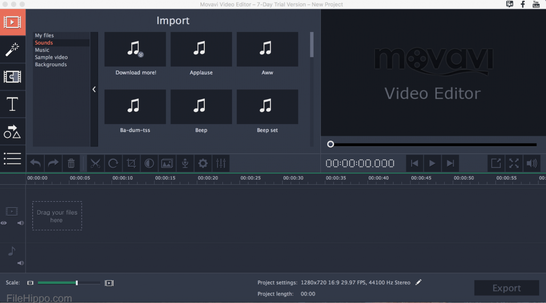
Task: Click the video track header icon
Action: tap(12, 211)
